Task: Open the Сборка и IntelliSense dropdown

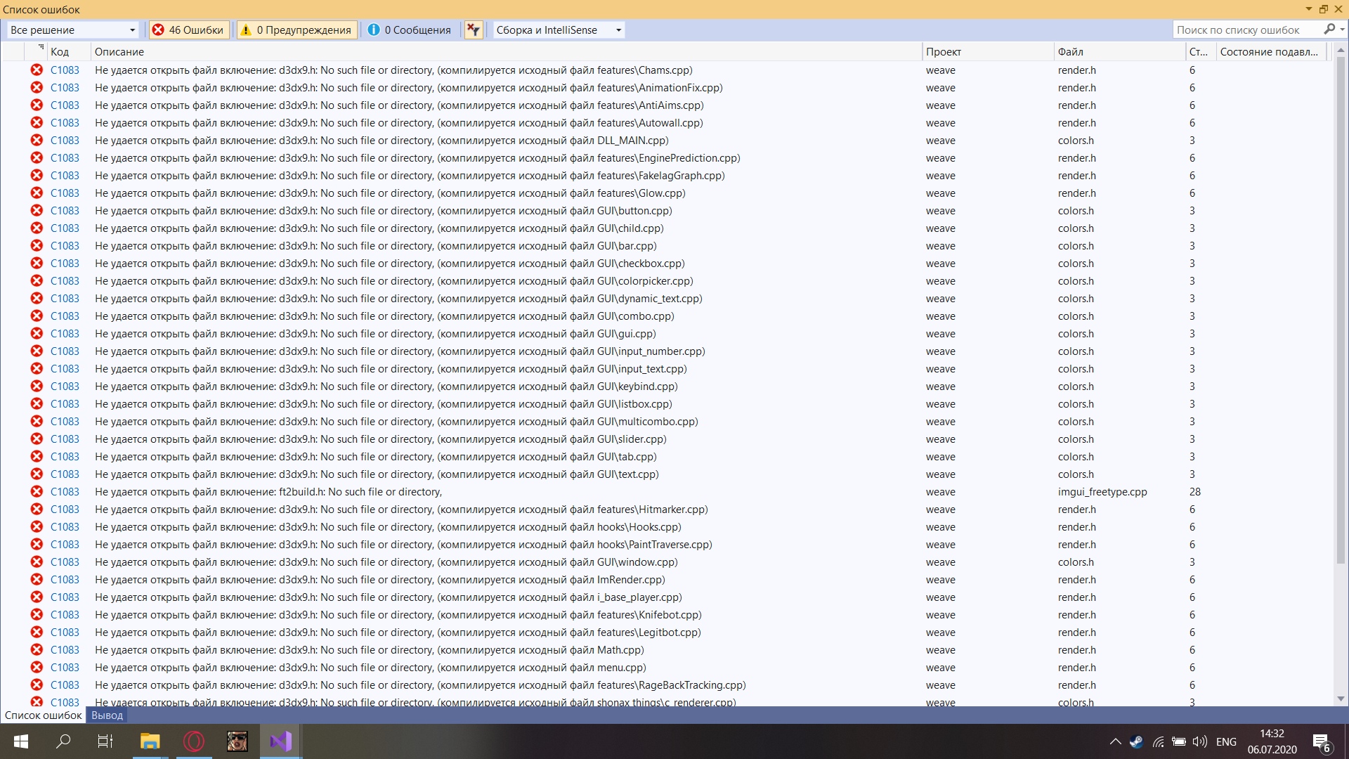Action: point(559,30)
